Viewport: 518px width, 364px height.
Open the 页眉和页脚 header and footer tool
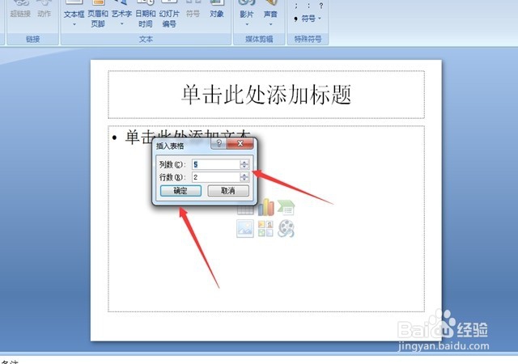[98, 14]
